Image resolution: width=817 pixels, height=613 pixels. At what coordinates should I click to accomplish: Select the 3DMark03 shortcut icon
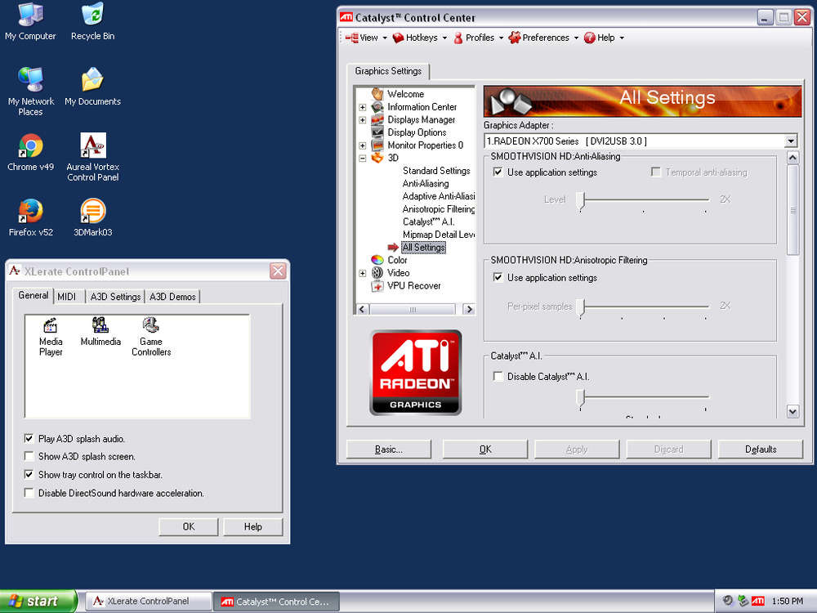[x=93, y=217]
